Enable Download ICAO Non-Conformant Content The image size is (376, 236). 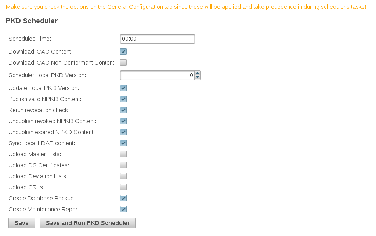pos(123,62)
